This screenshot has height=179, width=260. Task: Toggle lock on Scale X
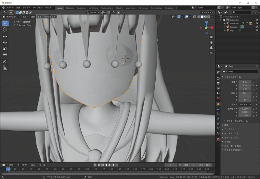tap(253, 109)
